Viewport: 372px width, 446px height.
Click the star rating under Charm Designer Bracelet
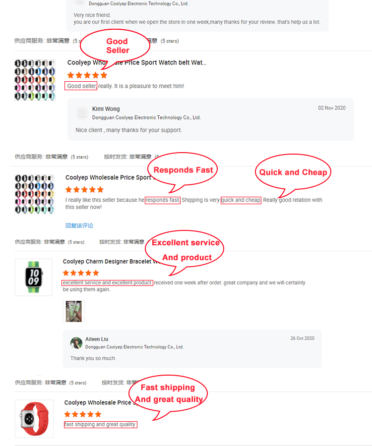click(81, 273)
